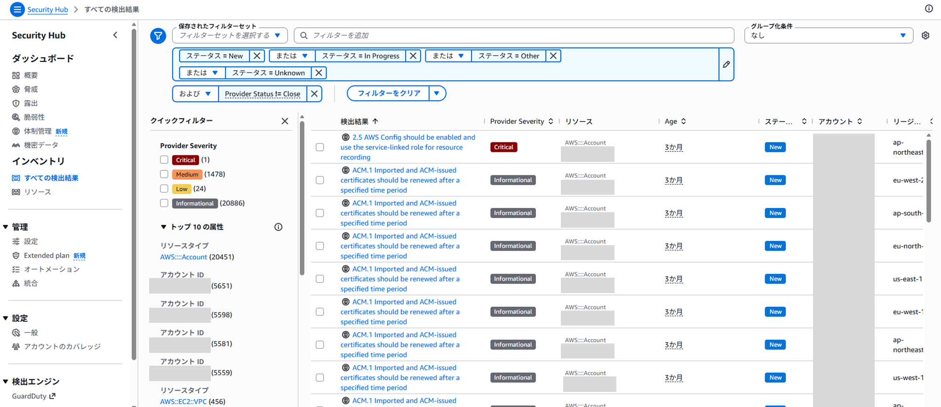941x407 pixels.
Task: Open table settings gear icon
Action: 925,35
